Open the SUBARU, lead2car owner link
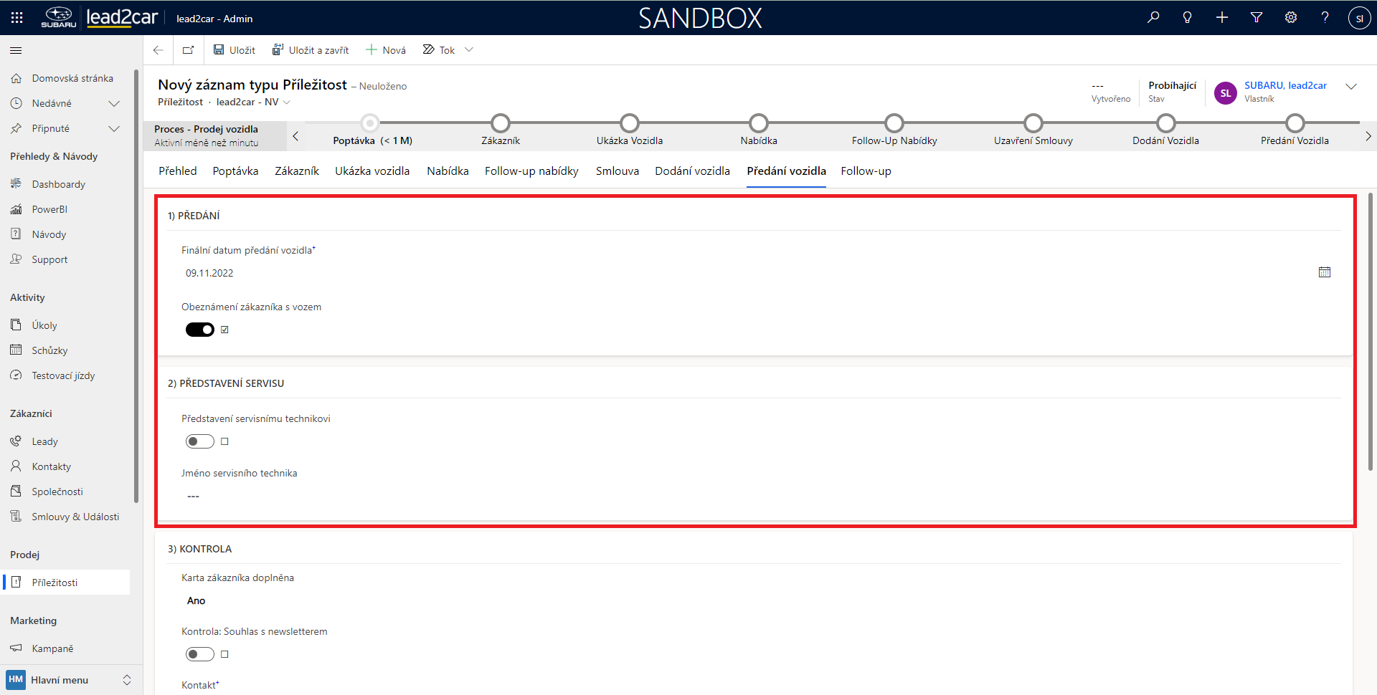Image resolution: width=1377 pixels, height=695 pixels. [x=1285, y=85]
